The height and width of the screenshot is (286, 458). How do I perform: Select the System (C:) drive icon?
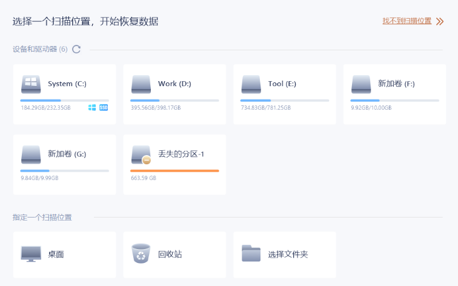coord(31,84)
